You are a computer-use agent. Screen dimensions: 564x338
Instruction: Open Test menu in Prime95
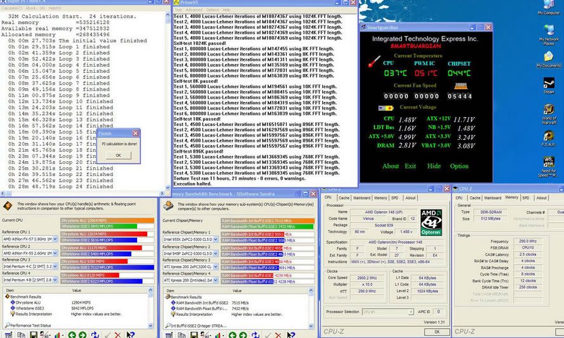178,10
